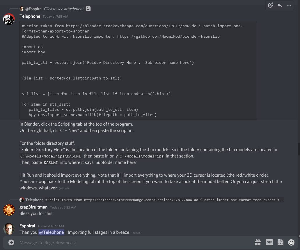
Task: Open the emoji picker
Action: click(x=291, y=242)
